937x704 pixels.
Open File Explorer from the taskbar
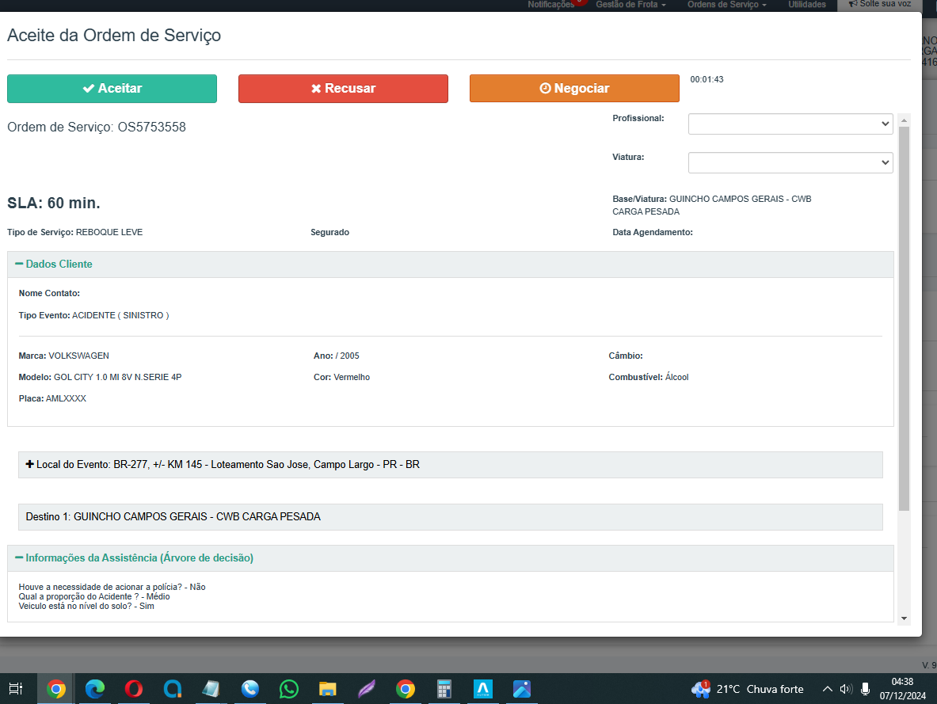(328, 689)
